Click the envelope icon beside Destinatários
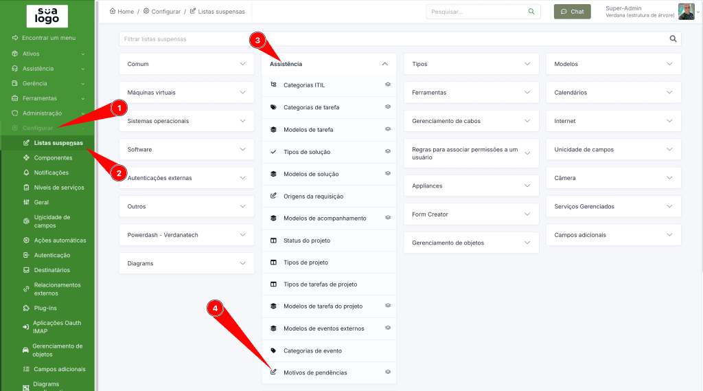Image resolution: width=703 pixels, height=391 pixels. [26, 270]
